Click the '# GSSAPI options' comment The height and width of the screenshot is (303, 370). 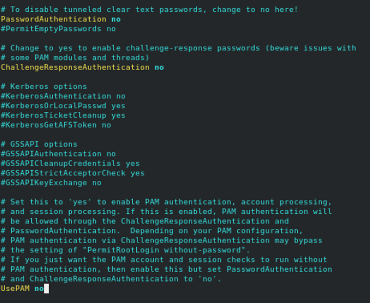pyautogui.click(x=39, y=144)
